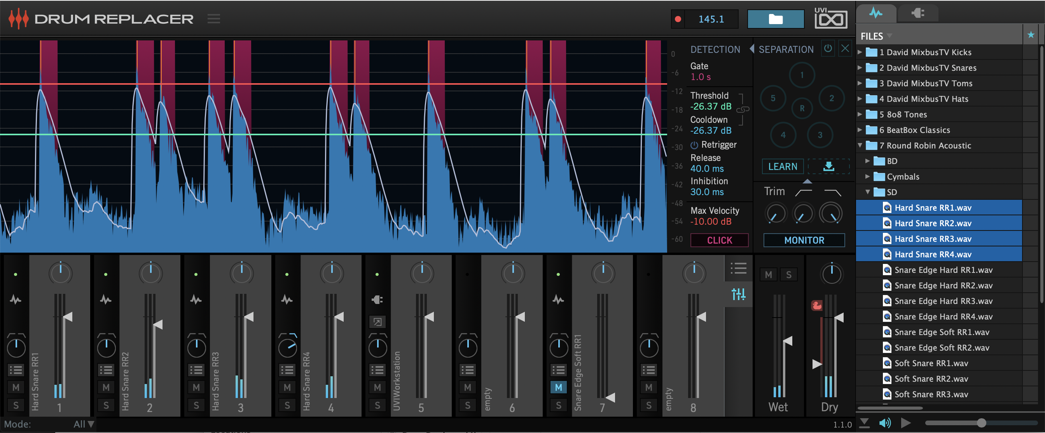Viewport: 1045px width, 433px height.
Task: Click the Threshold -26.37 dB value
Action: 710,107
